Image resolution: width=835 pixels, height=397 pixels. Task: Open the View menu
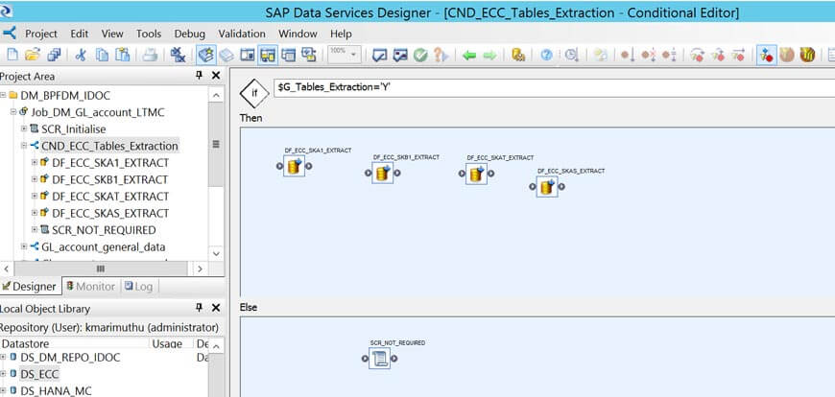(112, 34)
